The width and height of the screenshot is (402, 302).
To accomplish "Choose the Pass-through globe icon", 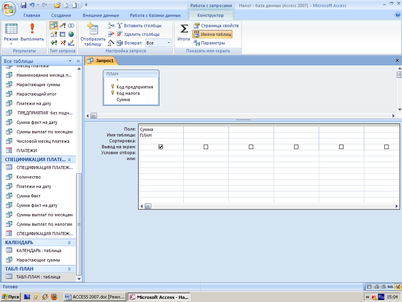I will [x=71, y=34].
